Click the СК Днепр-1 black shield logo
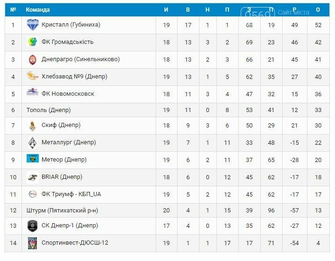 [33, 226]
